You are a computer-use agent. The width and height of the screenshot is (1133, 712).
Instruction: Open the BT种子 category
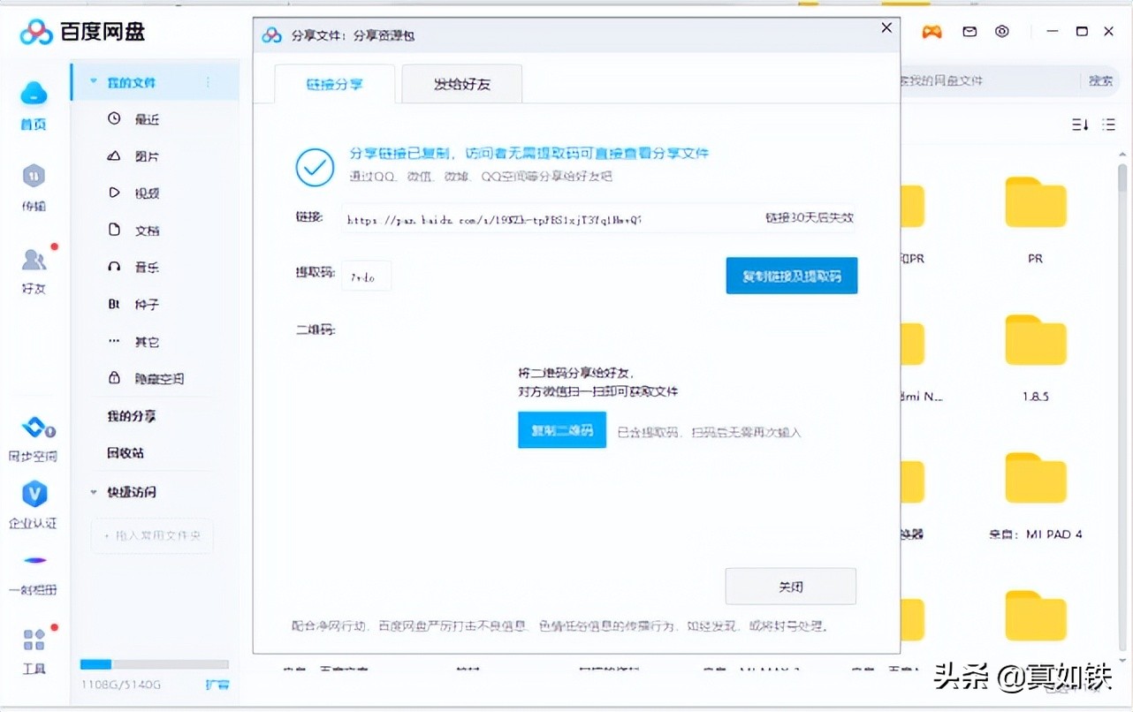click(146, 304)
